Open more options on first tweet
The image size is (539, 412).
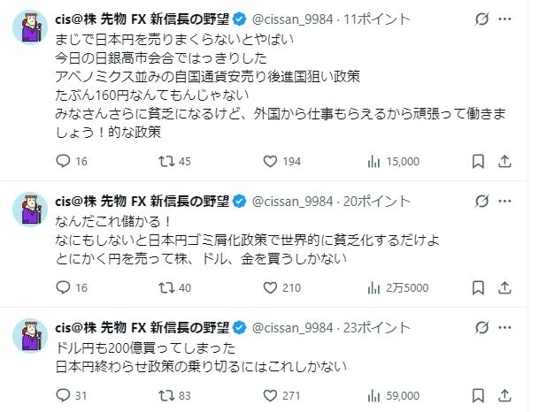[x=511, y=18]
